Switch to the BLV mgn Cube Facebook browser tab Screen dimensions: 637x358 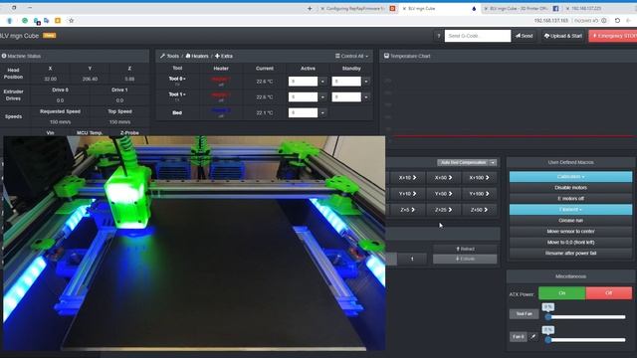519,8
